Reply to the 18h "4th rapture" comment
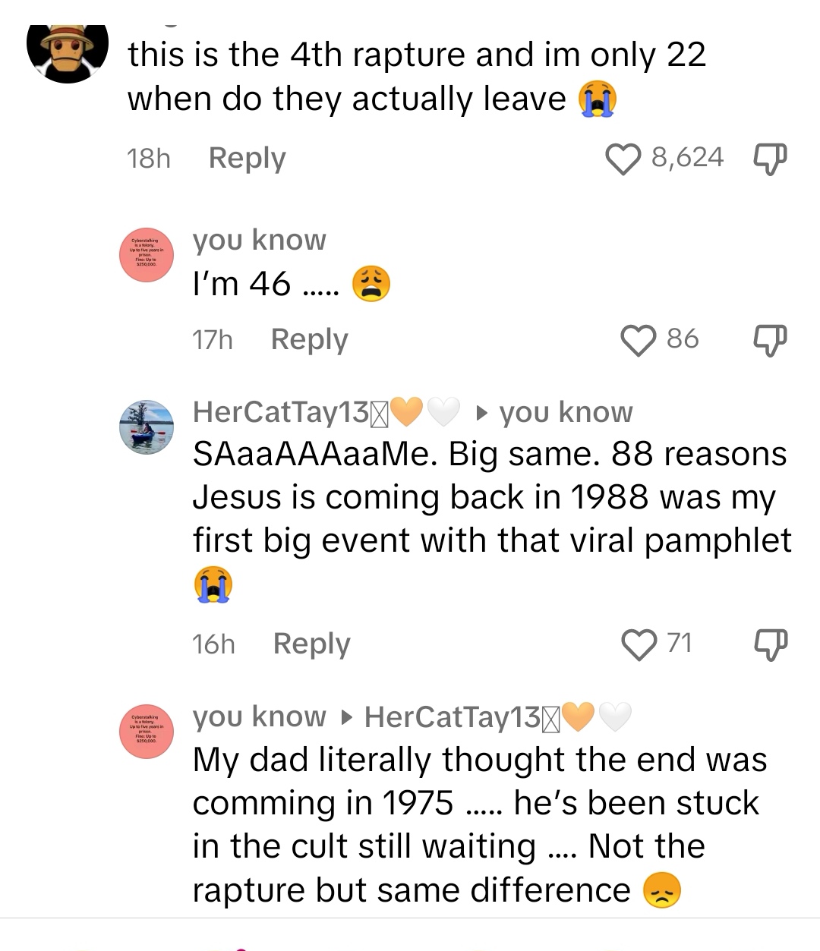The height and width of the screenshot is (951, 820). 247,158
